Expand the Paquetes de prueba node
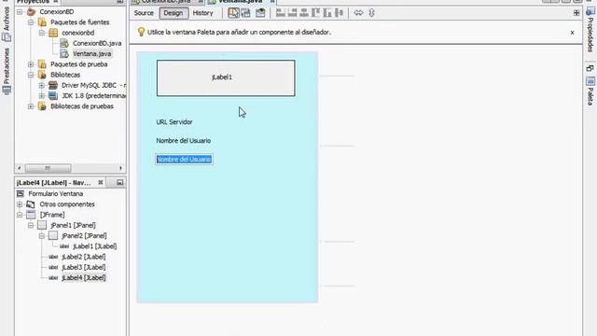The image size is (597, 336). (x=31, y=64)
